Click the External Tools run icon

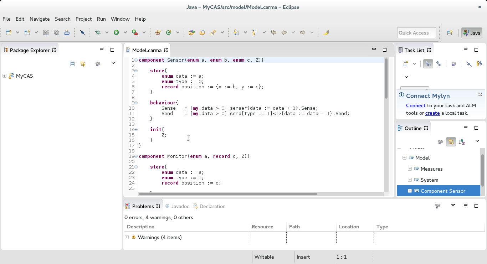(135, 32)
